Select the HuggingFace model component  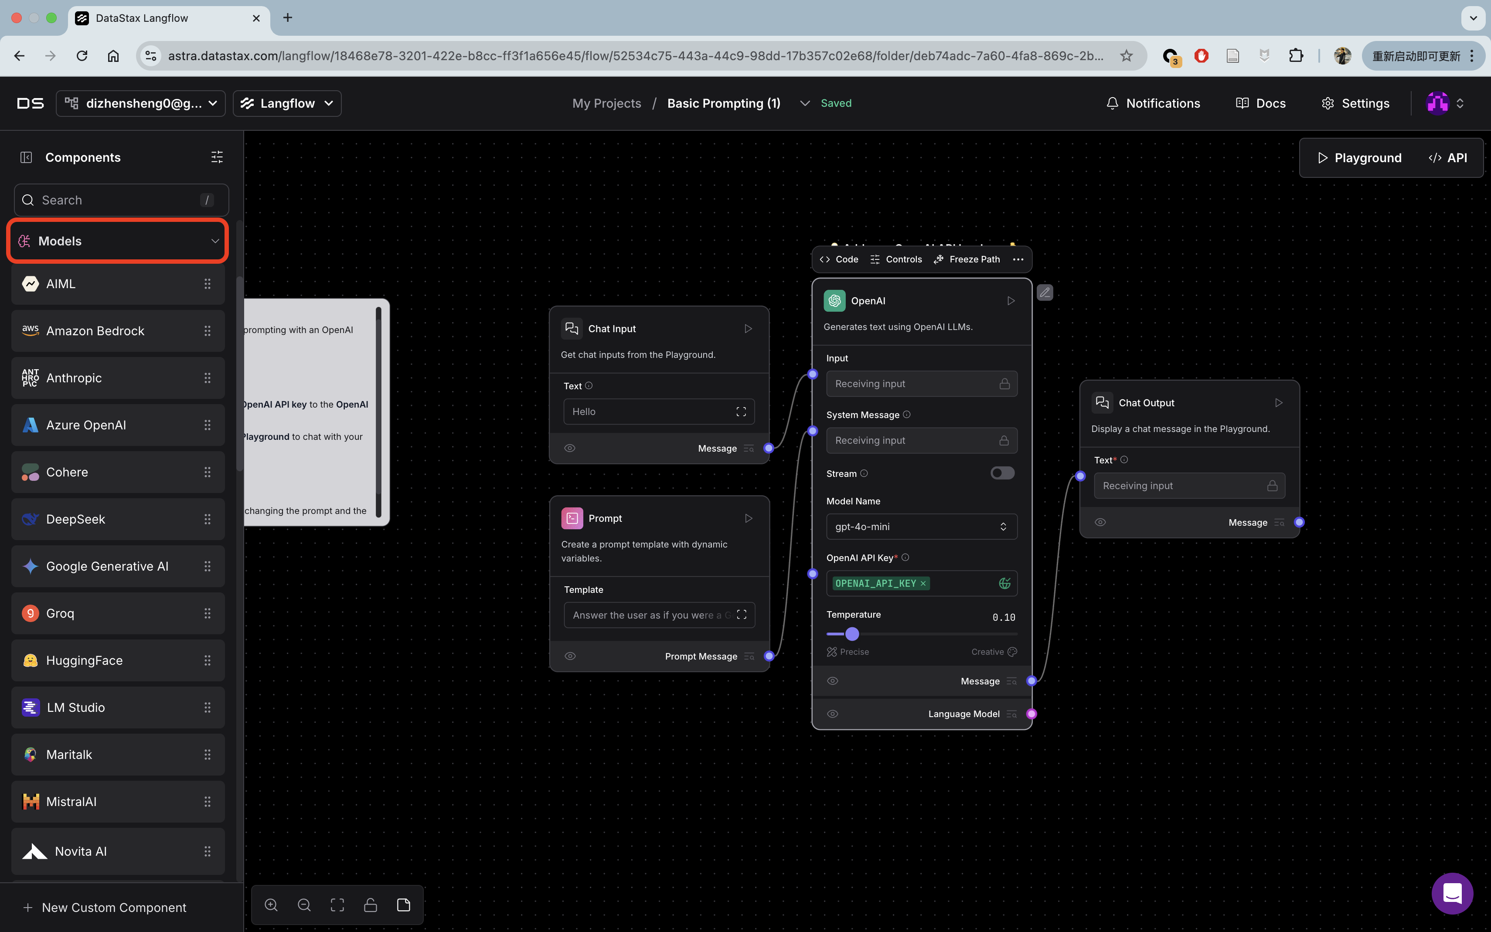point(118,660)
